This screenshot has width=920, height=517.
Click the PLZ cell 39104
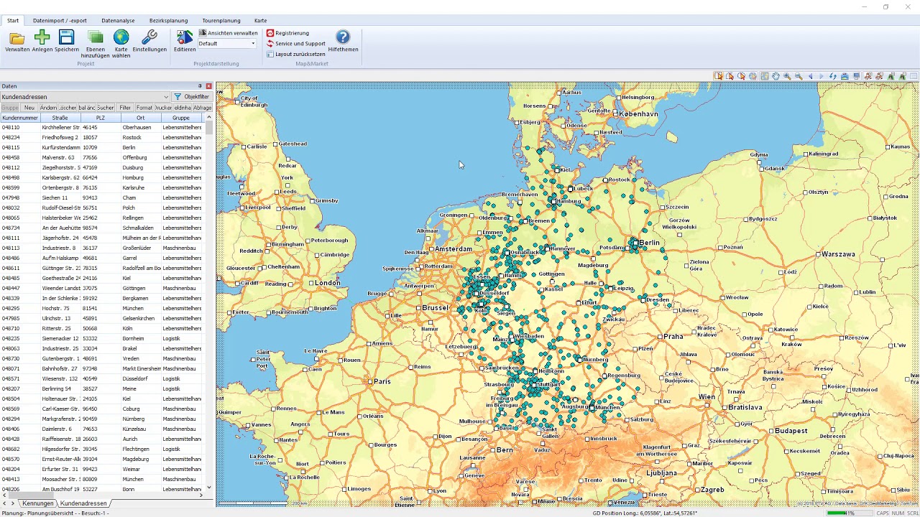pyautogui.click(x=101, y=459)
